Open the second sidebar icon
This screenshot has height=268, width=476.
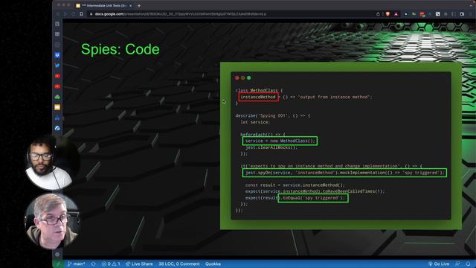[57, 34]
